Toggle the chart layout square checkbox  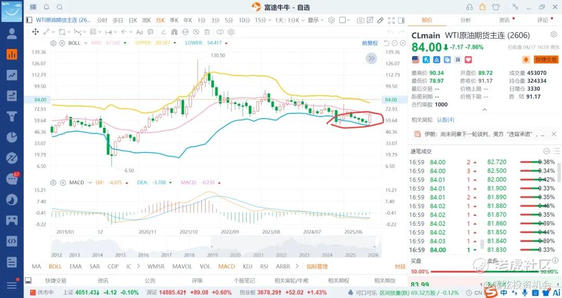pyautogui.click(x=343, y=20)
